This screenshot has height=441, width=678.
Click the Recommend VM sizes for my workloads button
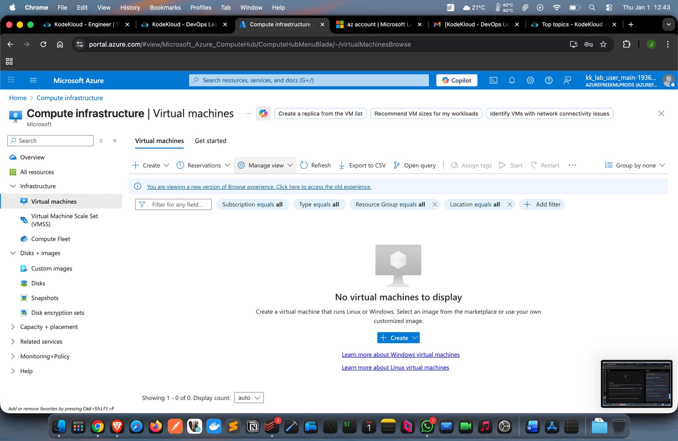[426, 114]
